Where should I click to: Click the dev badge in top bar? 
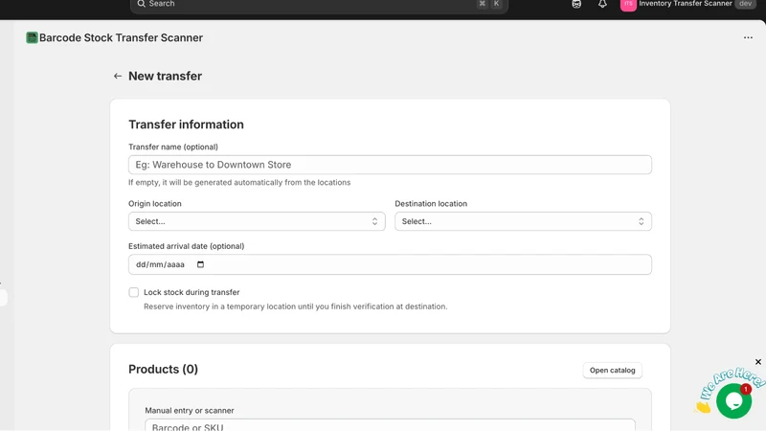coord(746,4)
